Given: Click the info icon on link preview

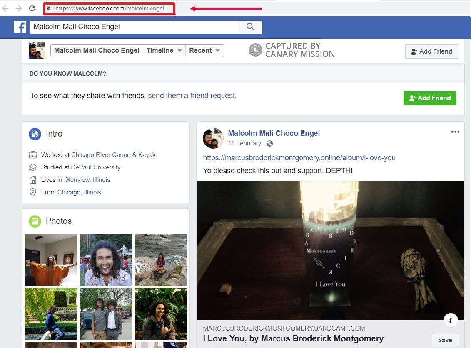Looking at the screenshot, I should click(451, 320).
